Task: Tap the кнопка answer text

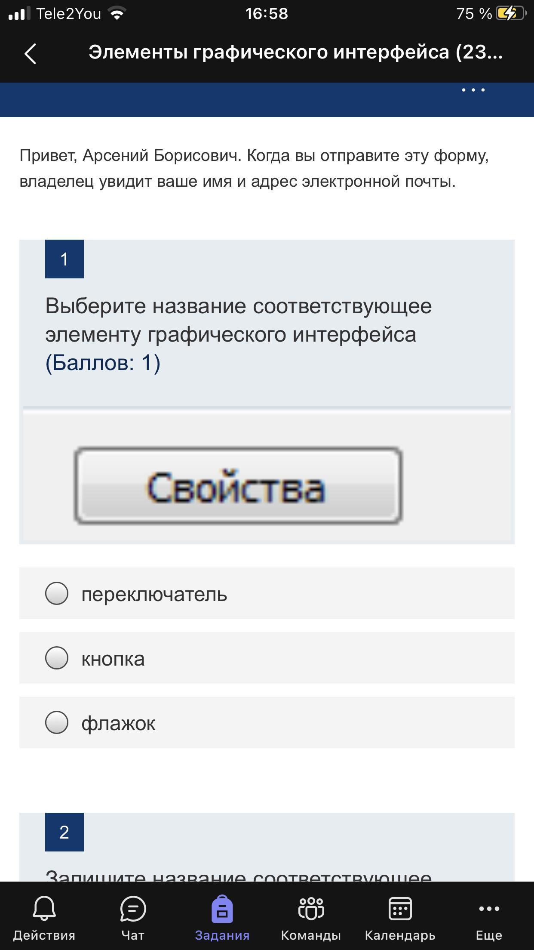Action: click(113, 659)
